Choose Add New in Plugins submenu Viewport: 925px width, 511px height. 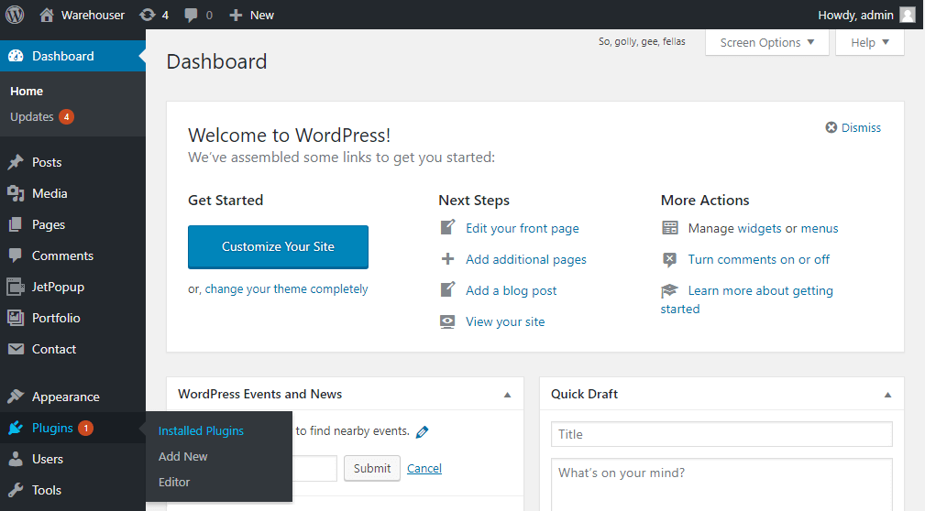point(182,456)
